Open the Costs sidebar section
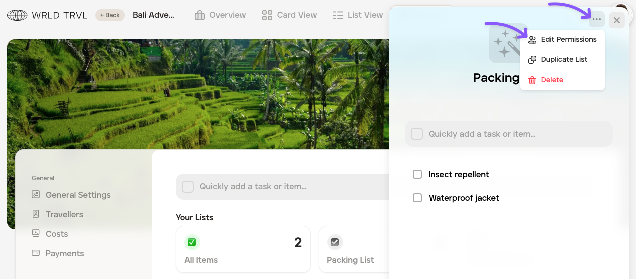 pos(56,234)
